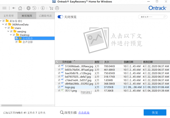170x118 pixels.
Task: Click the search magnifier icon
Action: pyautogui.click(x=164, y=17)
